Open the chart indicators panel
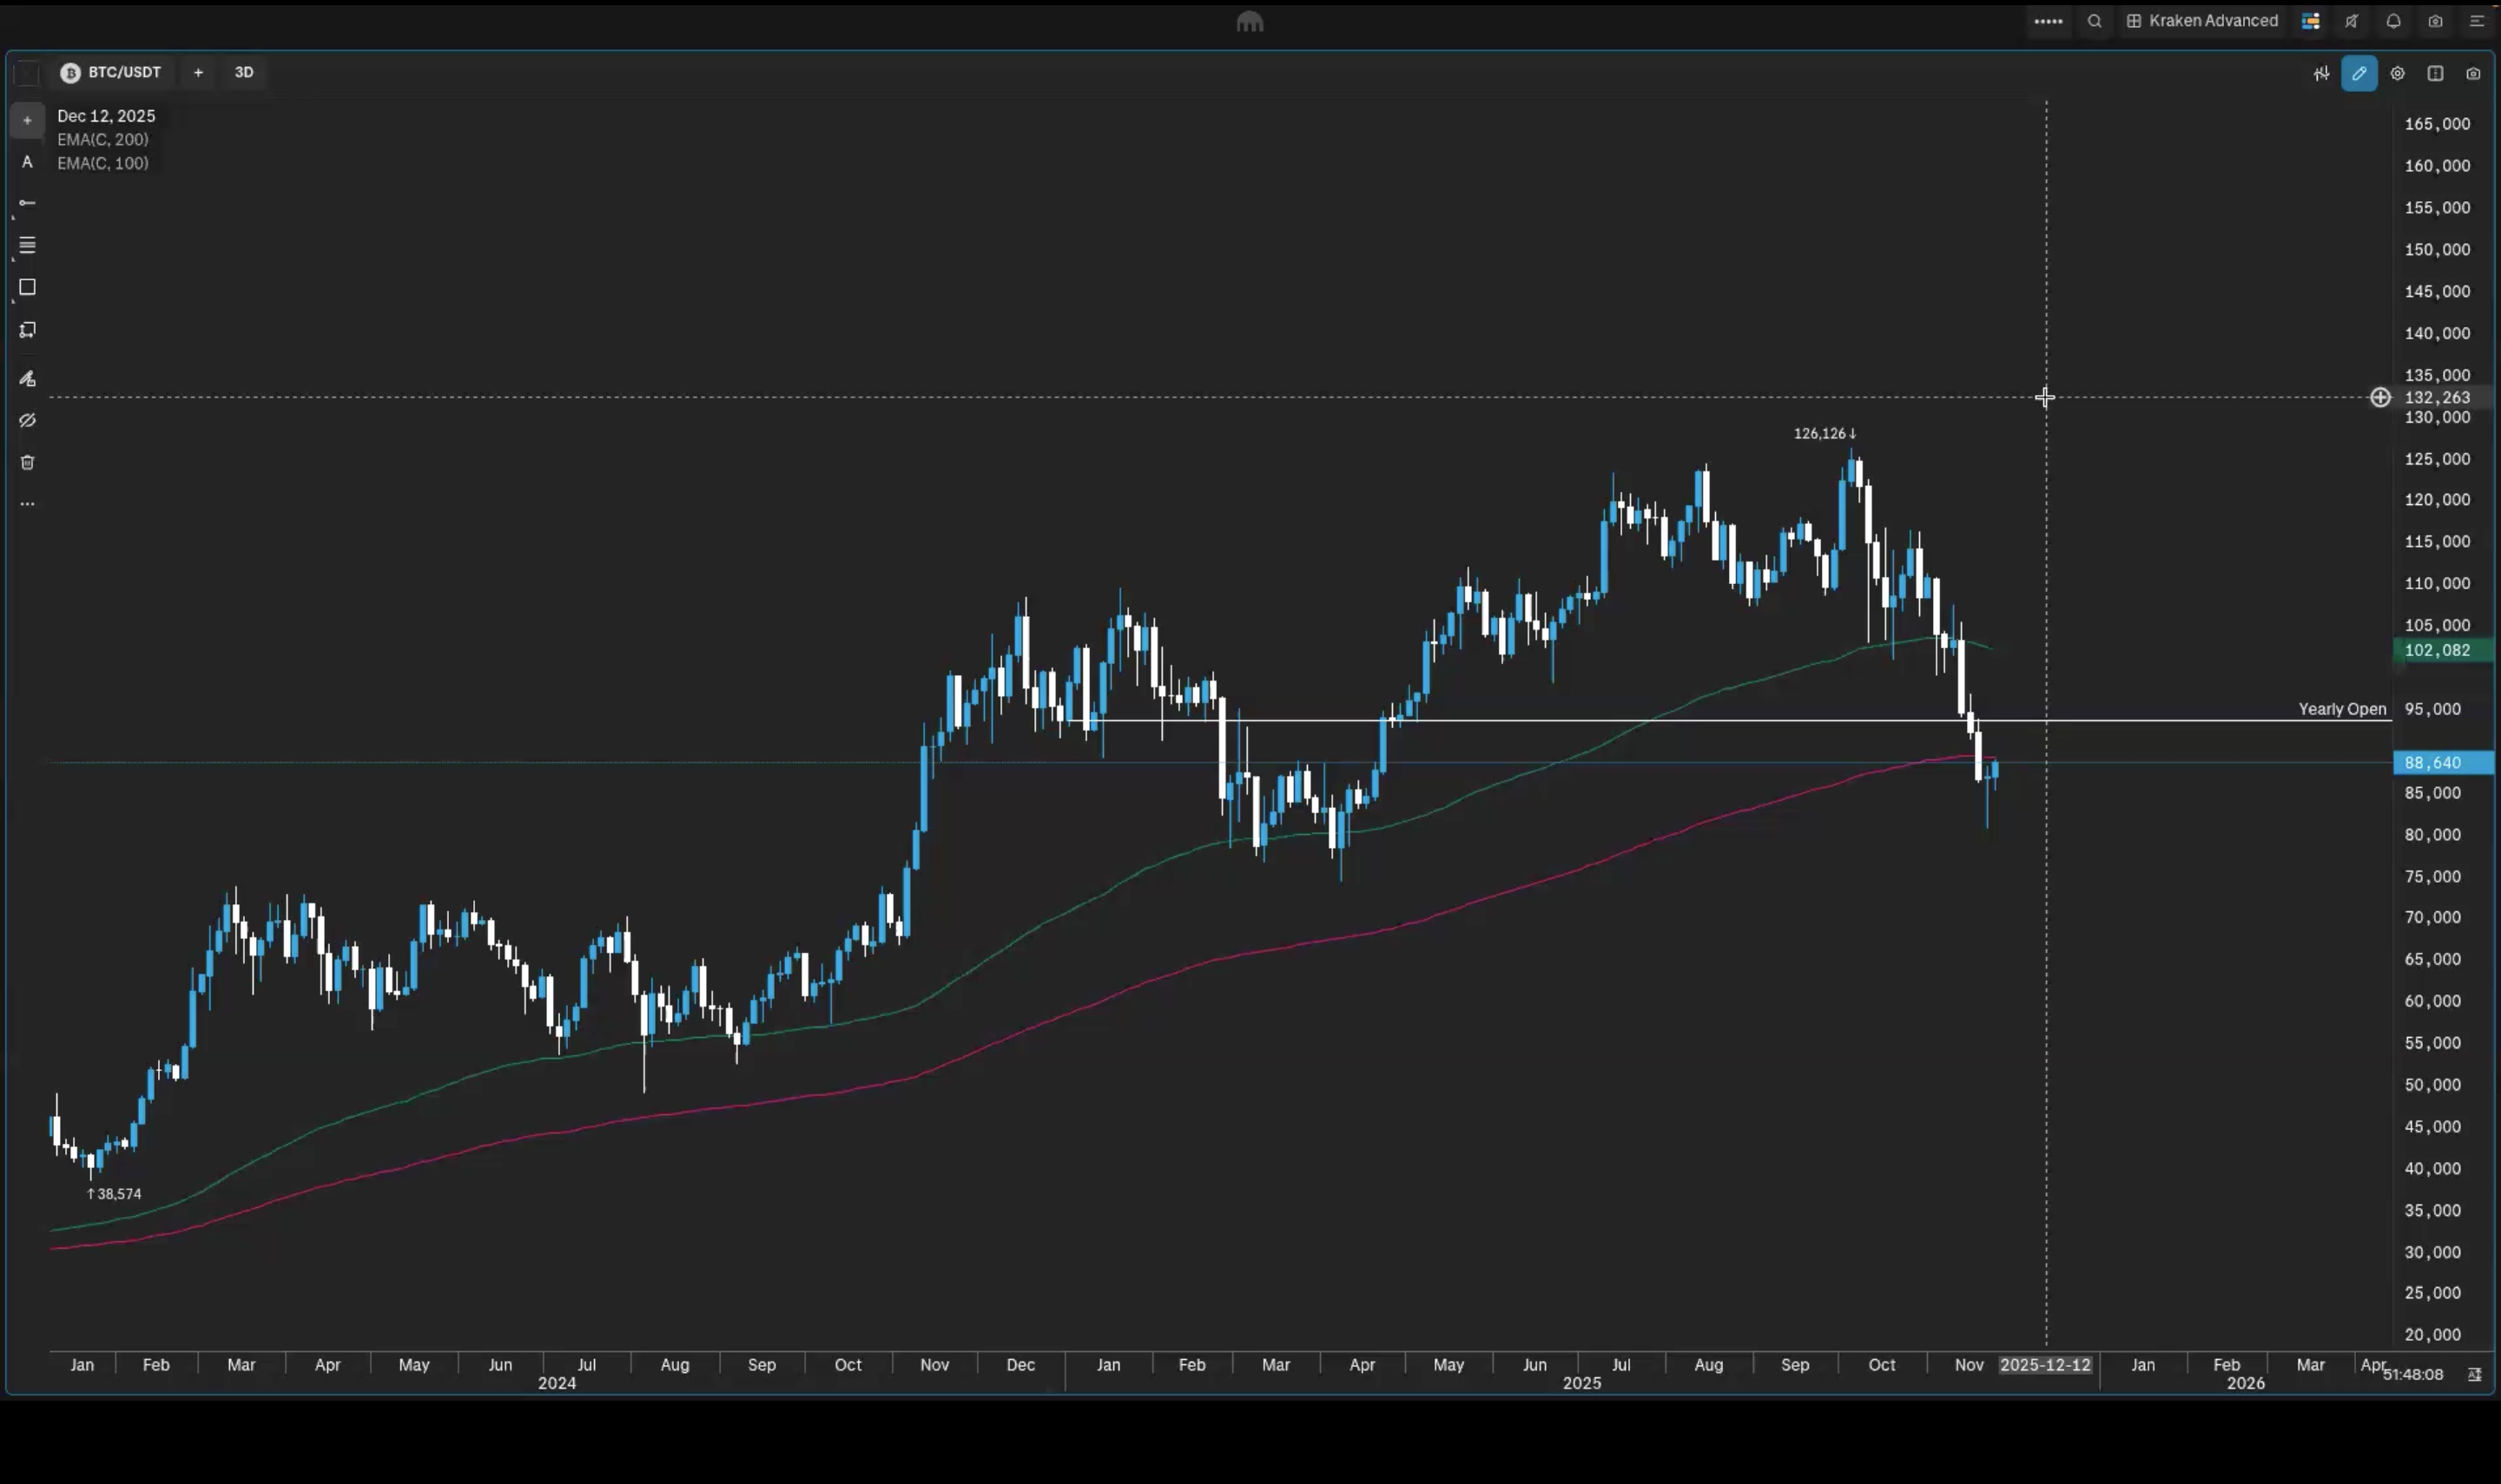 coord(2321,73)
